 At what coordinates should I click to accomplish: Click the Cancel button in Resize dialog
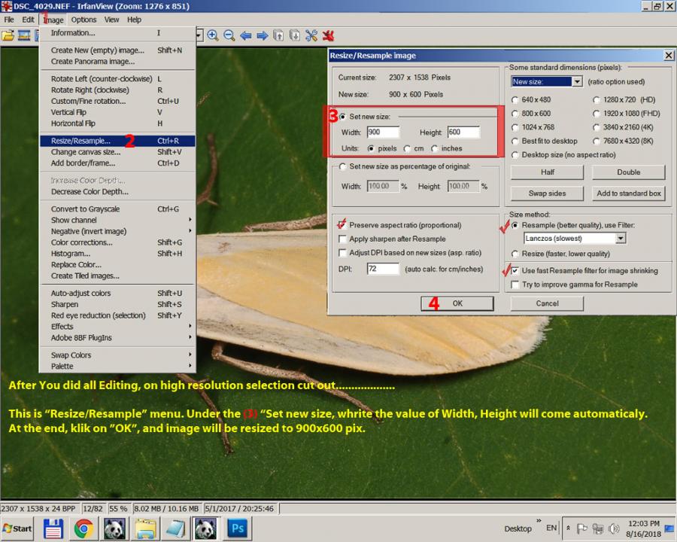(x=547, y=304)
